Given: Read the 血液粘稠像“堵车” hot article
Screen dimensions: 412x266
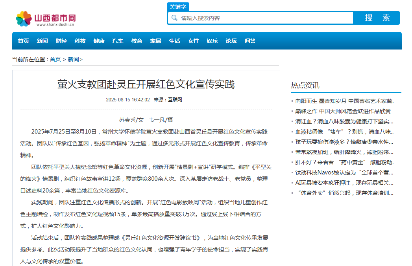Looking at the screenshot, I should (x=344, y=132).
